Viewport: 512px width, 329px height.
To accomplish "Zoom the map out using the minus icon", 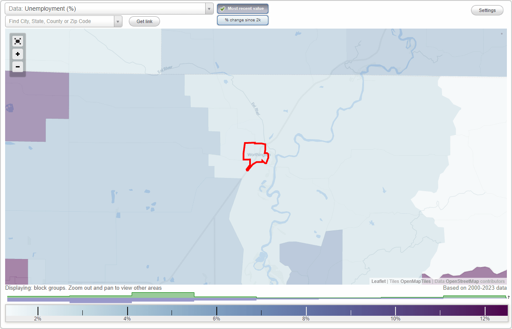I will [x=17, y=67].
